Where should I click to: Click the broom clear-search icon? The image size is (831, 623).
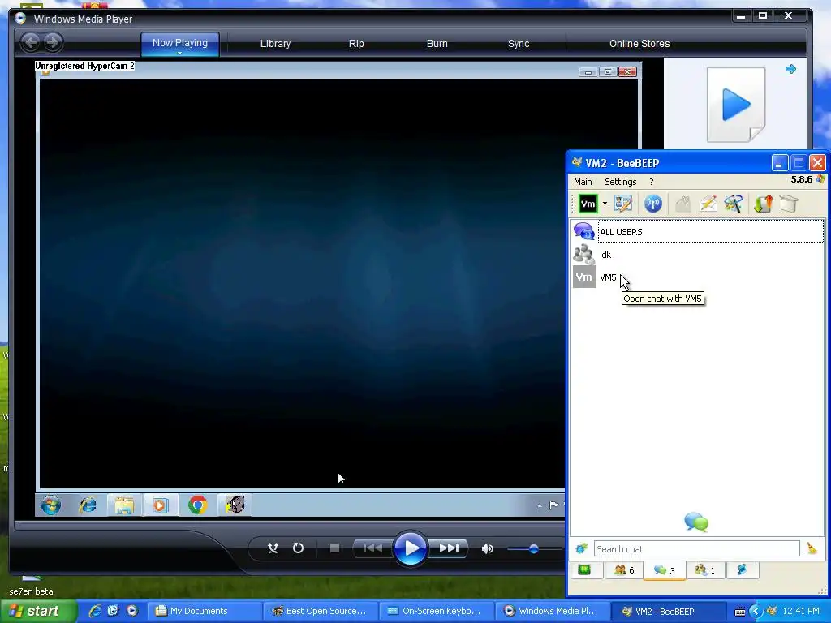pos(812,548)
